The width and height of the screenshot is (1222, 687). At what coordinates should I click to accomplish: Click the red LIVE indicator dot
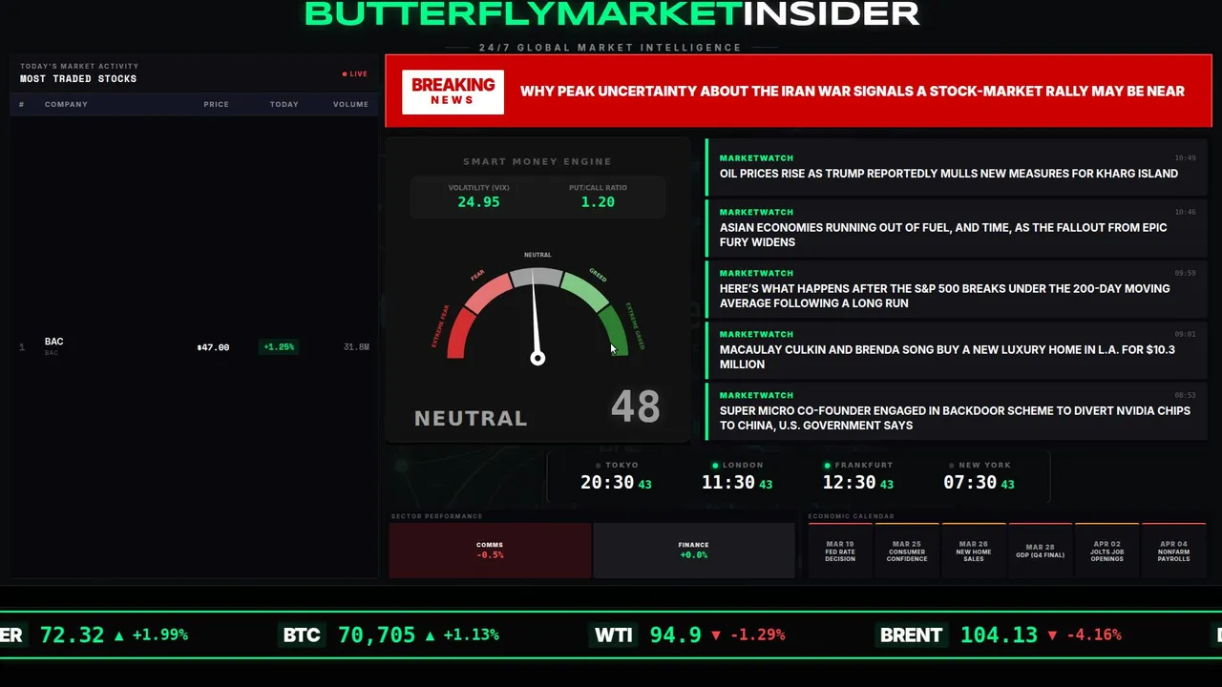coord(345,73)
